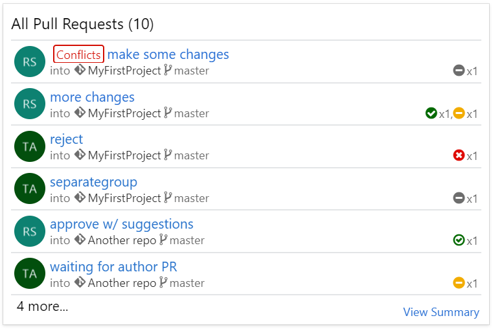
Task: Click TA avatar next to 'reject' pull request
Action: pyautogui.click(x=30, y=147)
